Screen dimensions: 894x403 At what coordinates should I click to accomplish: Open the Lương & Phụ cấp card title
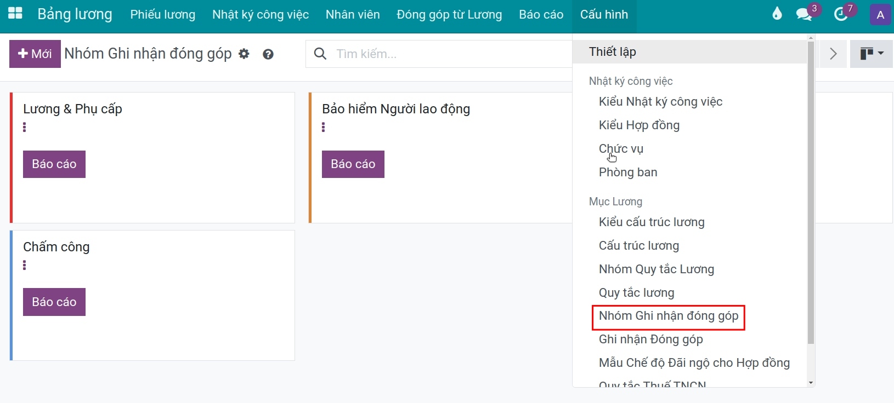pos(72,109)
